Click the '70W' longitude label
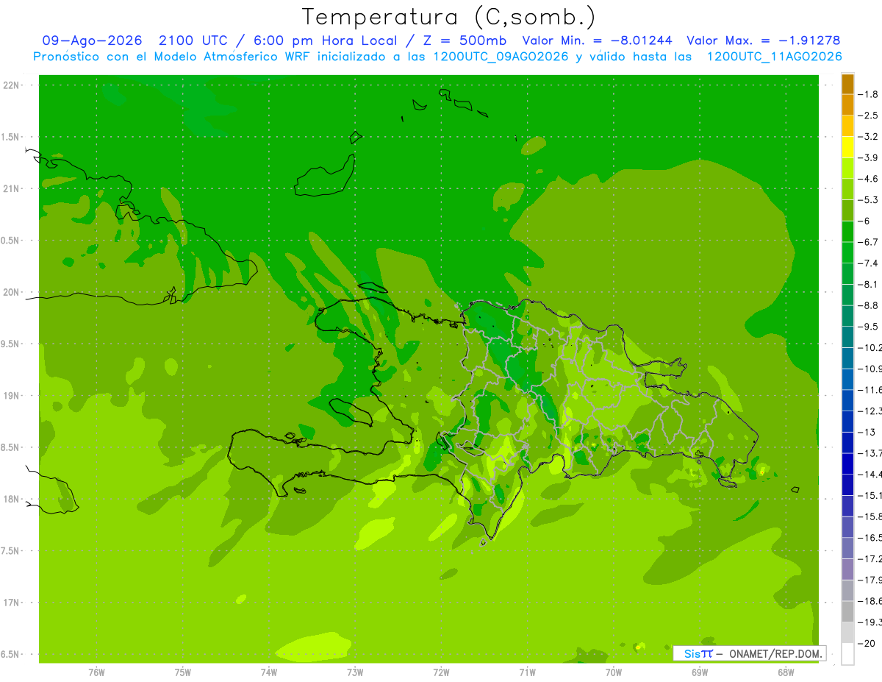Image resolution: width=882 pixels, height=682 pixels. 614,672
